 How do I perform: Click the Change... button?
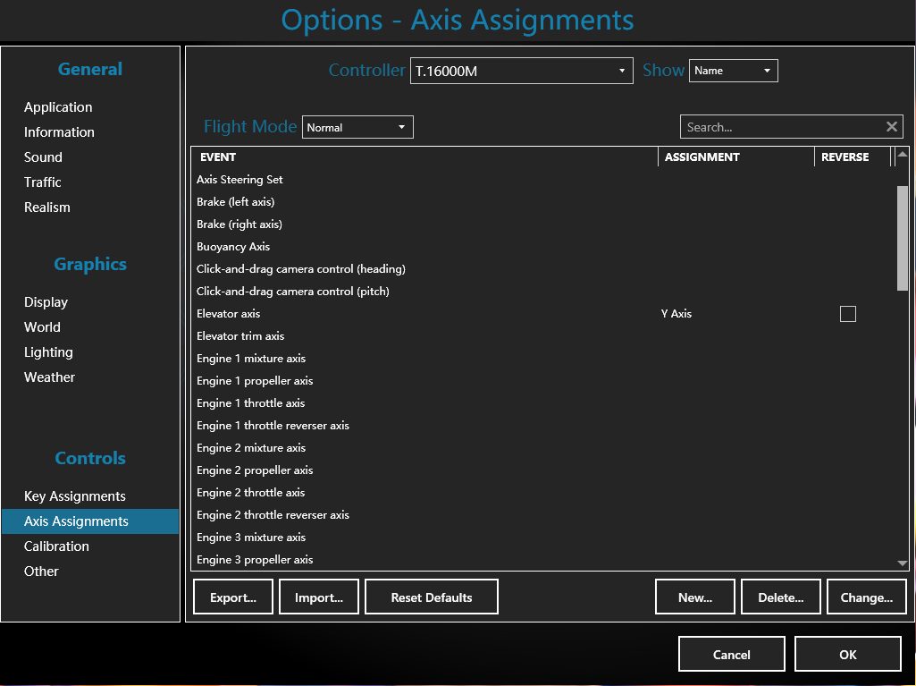coord(866,597)
